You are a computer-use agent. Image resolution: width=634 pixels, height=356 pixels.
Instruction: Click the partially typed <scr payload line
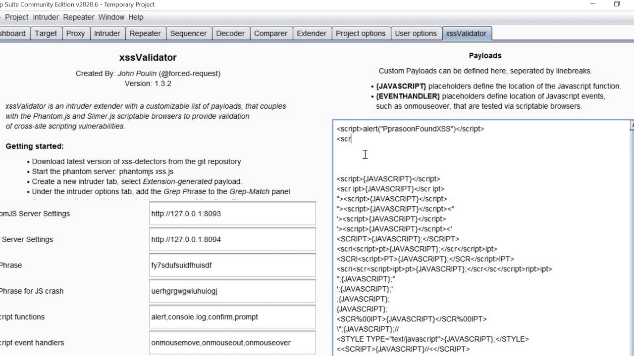[344, 139]
